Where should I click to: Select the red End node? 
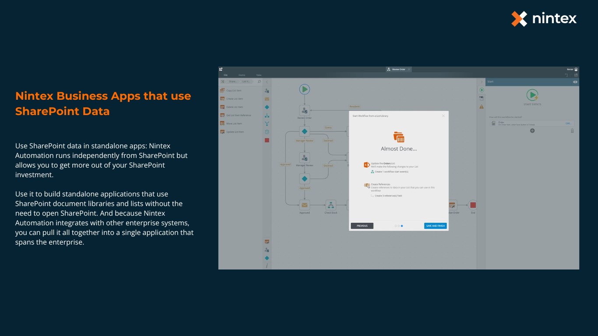click(x=473, y=205)
